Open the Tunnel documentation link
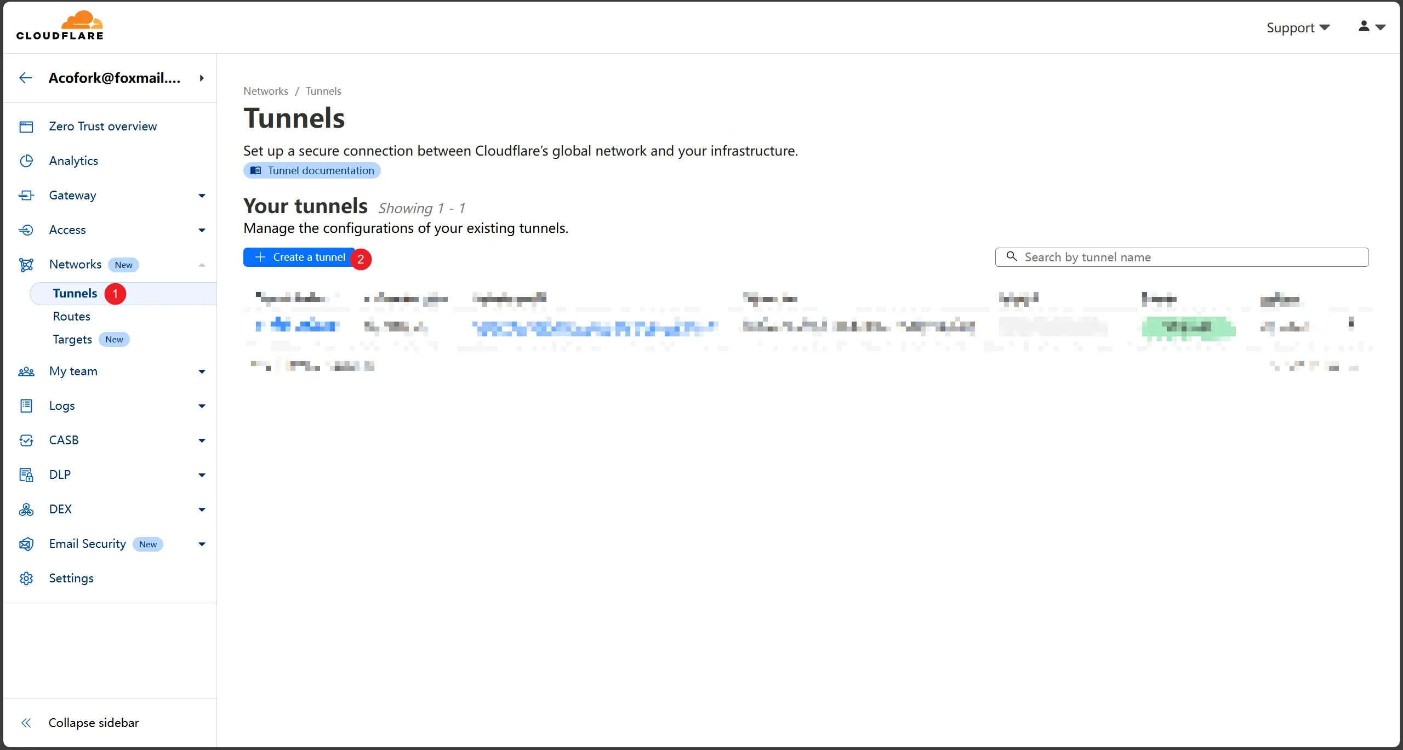The width and height of the screenshot is (1403, 750). 312,170
